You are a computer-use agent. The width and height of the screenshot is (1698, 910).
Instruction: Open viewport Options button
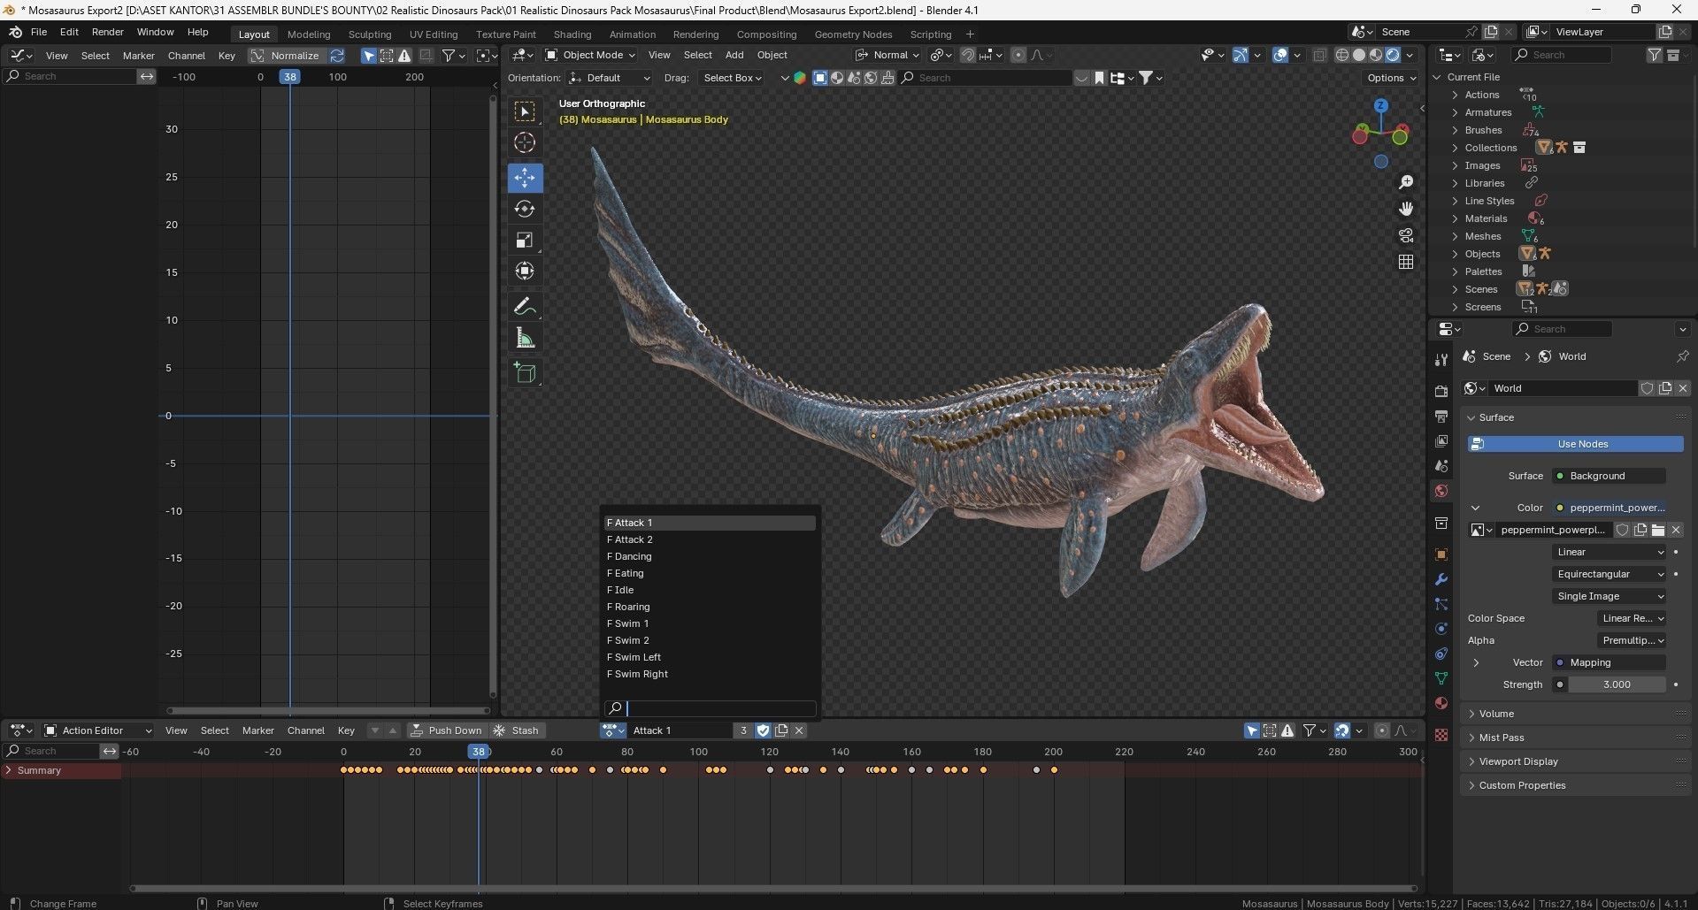click(x=1391, y=78)
